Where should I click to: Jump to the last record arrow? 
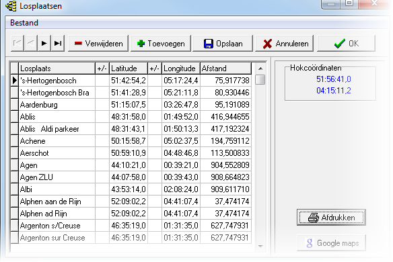[58, 44]
